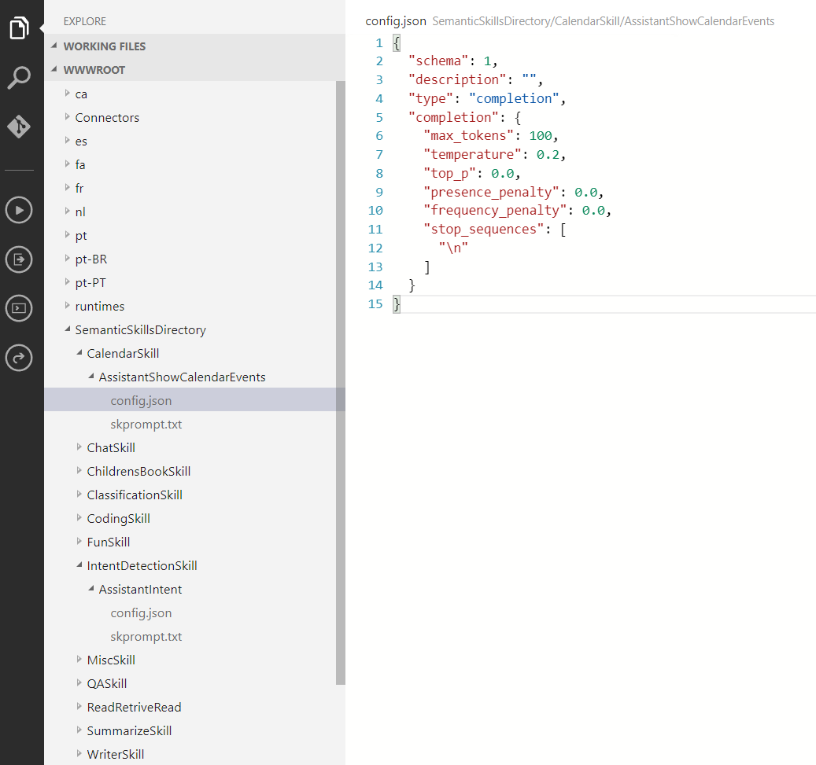Click the EXPLORE panel header
Screen dimensions: 816x765
(83, 20)
